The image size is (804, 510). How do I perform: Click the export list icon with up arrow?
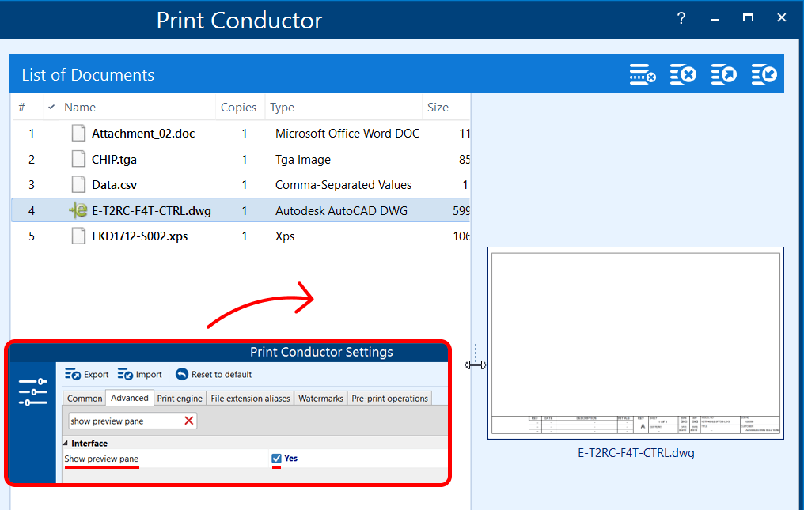tap(724, 75)
